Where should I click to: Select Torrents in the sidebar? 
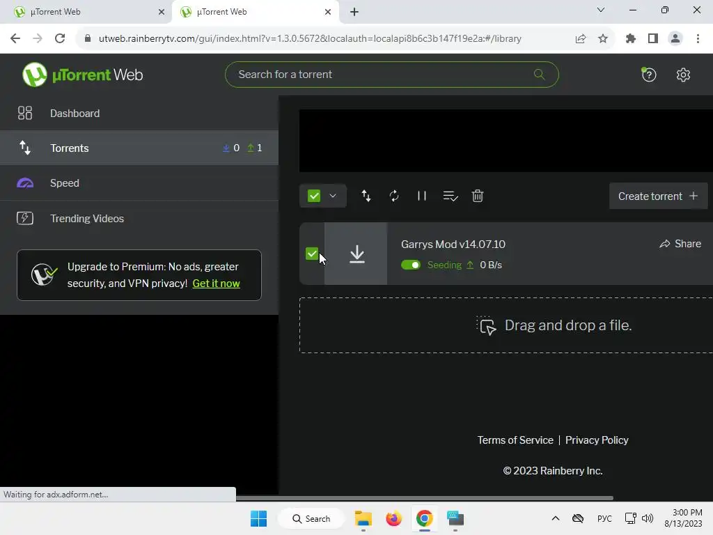[139, 148]
